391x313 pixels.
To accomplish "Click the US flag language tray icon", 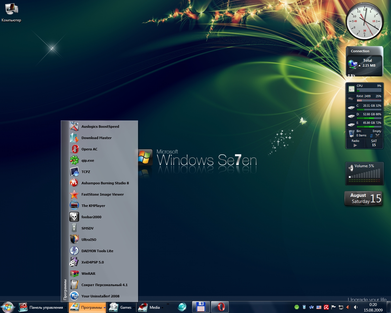I will coord(319,307).
